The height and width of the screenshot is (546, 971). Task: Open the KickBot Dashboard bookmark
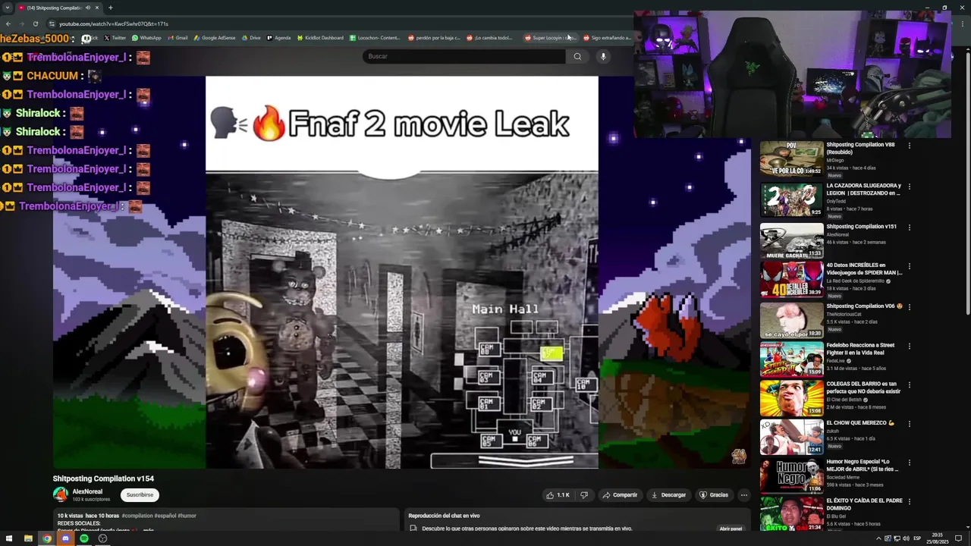click(x=320, y=38)
